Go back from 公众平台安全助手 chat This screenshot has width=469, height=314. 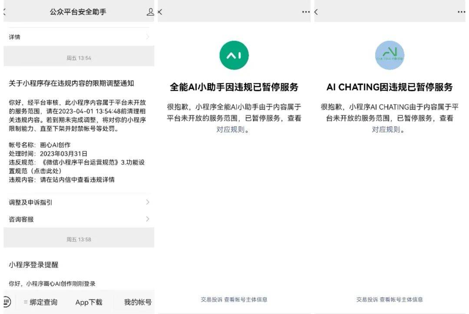point(4,12)
